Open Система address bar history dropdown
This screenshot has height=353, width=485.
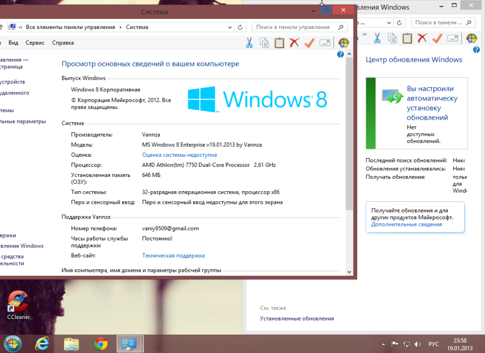point(230,27)
